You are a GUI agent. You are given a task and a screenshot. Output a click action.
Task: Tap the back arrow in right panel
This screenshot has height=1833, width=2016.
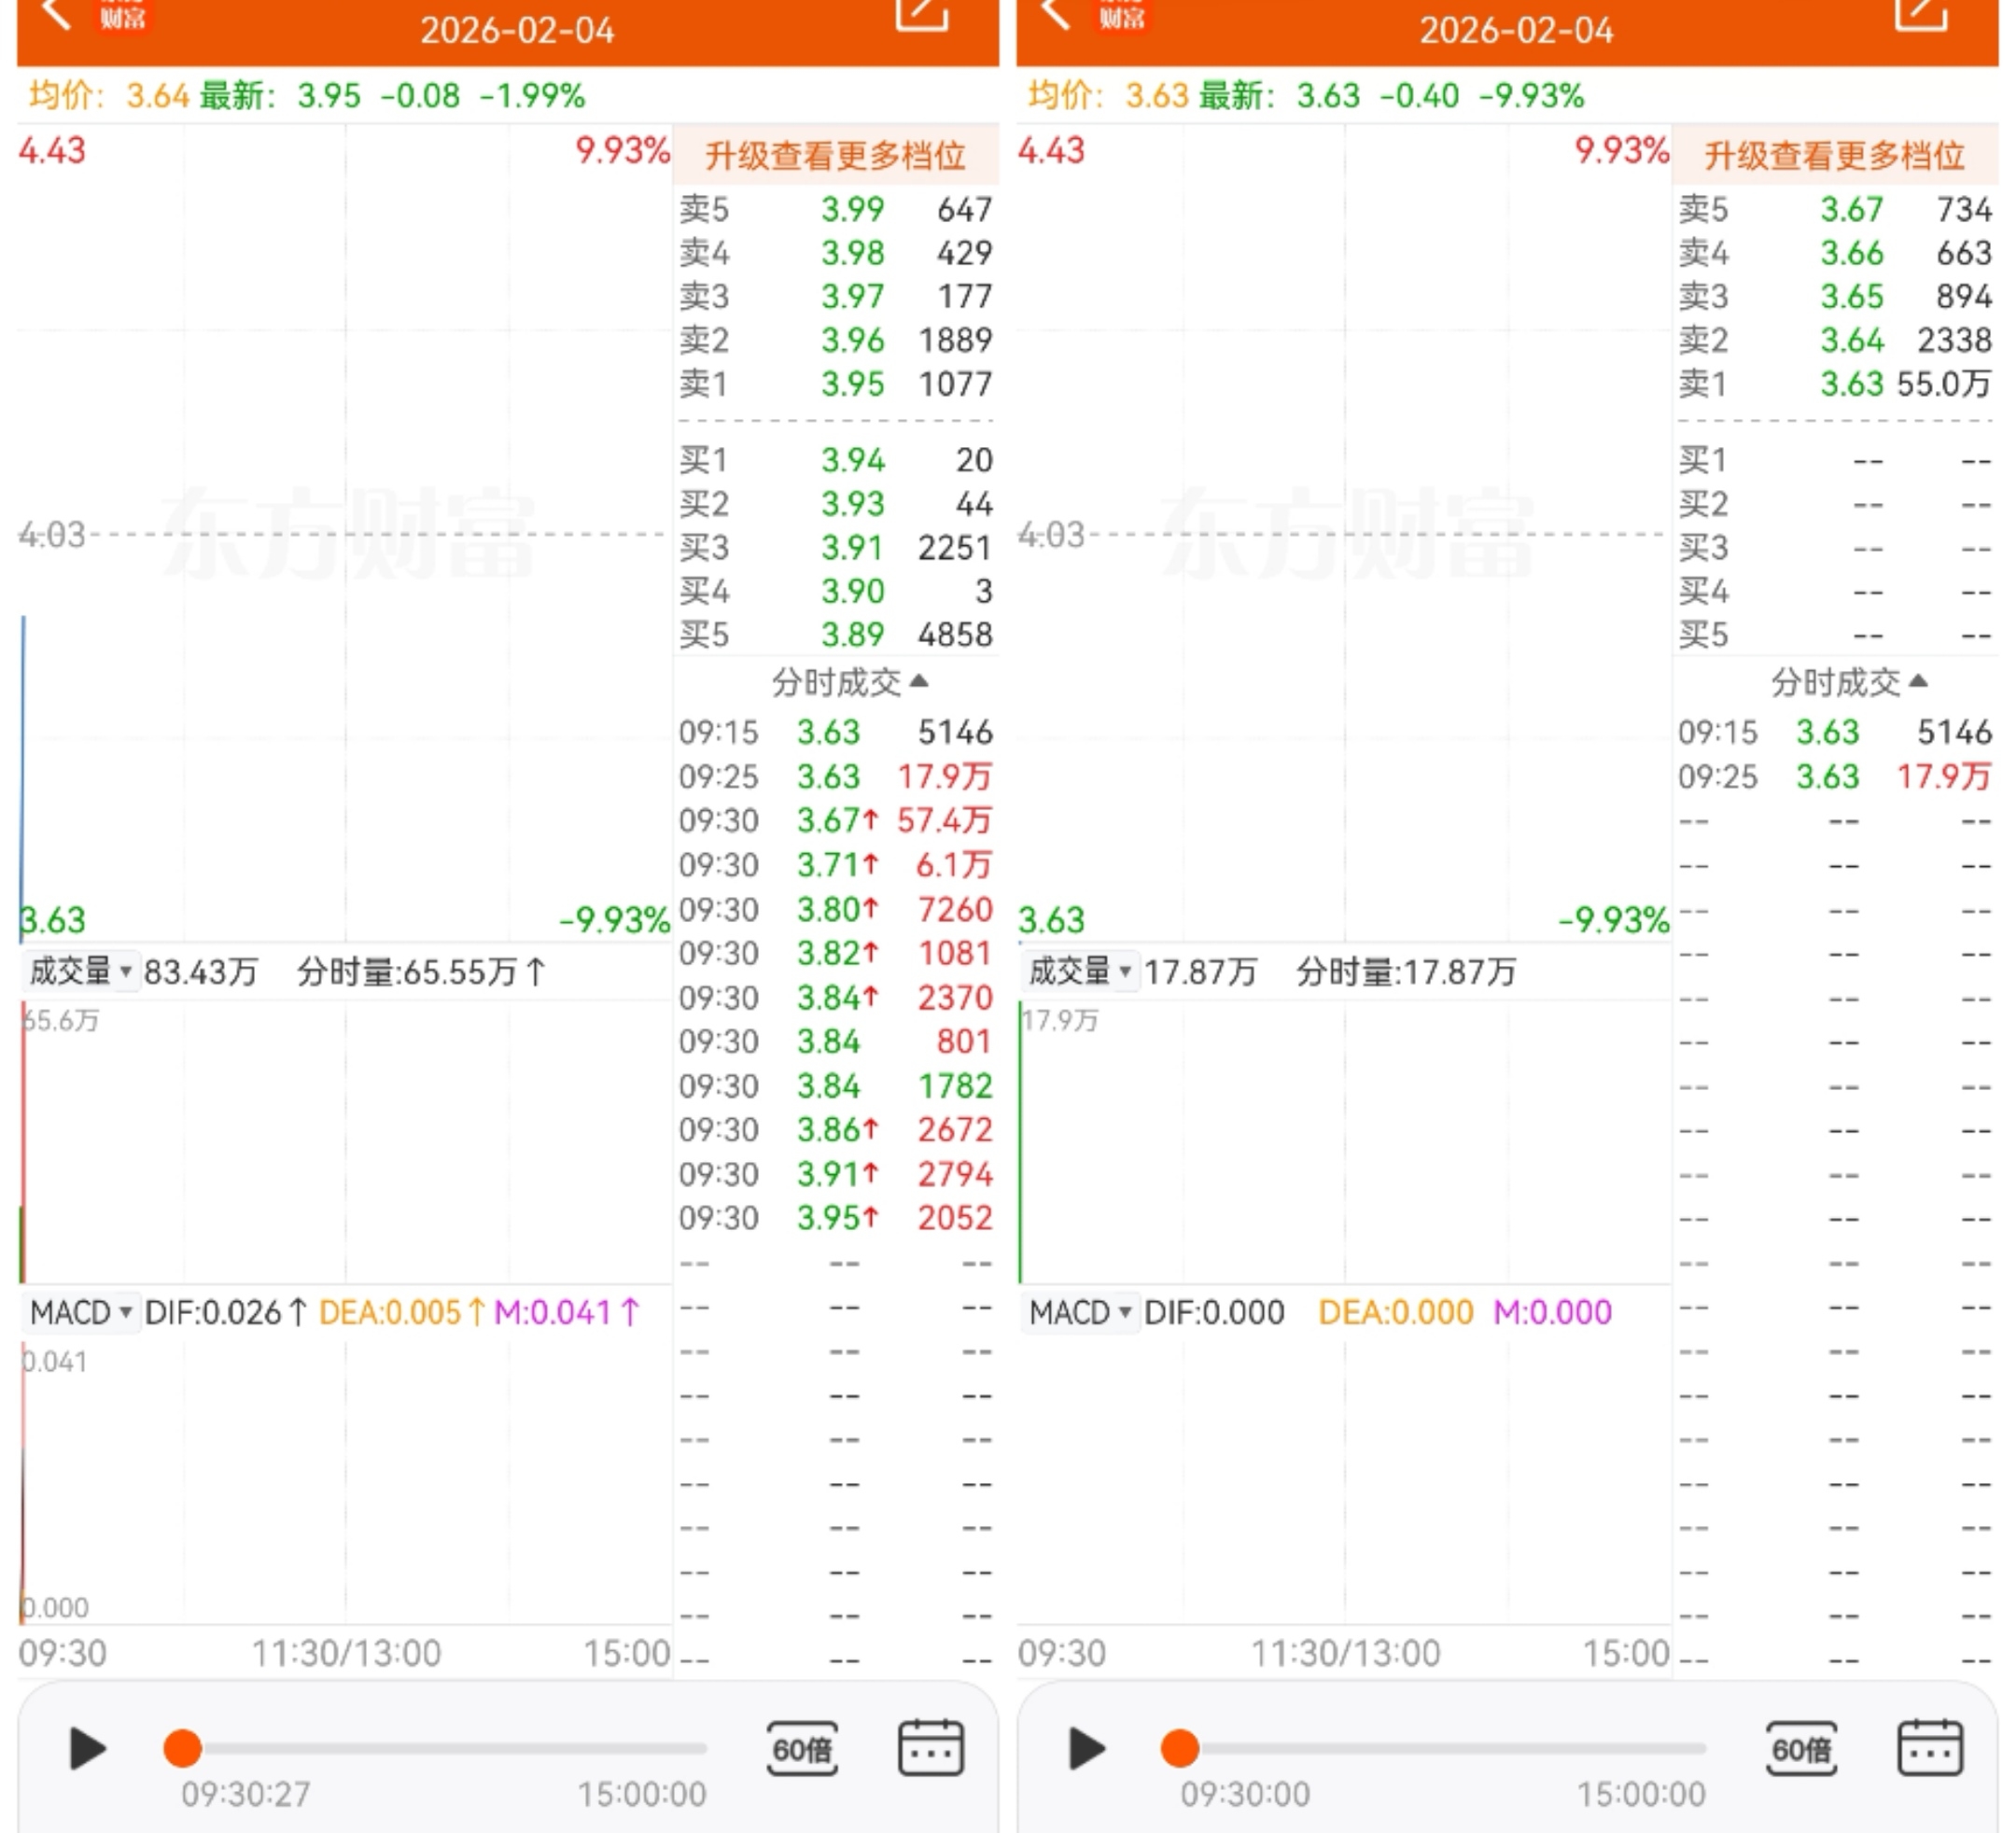tap(1055, 14)
